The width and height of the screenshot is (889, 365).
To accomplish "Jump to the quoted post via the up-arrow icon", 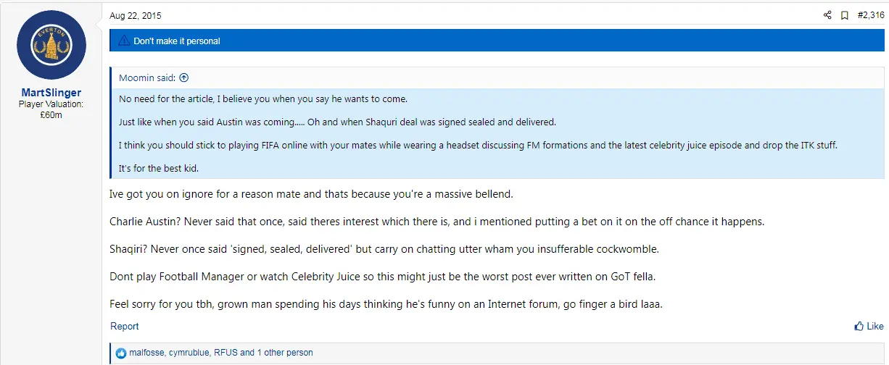I will coord(183,78).
